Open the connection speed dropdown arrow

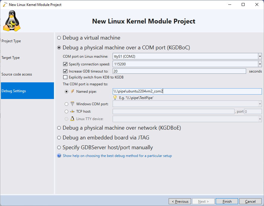tap(260, 64)
